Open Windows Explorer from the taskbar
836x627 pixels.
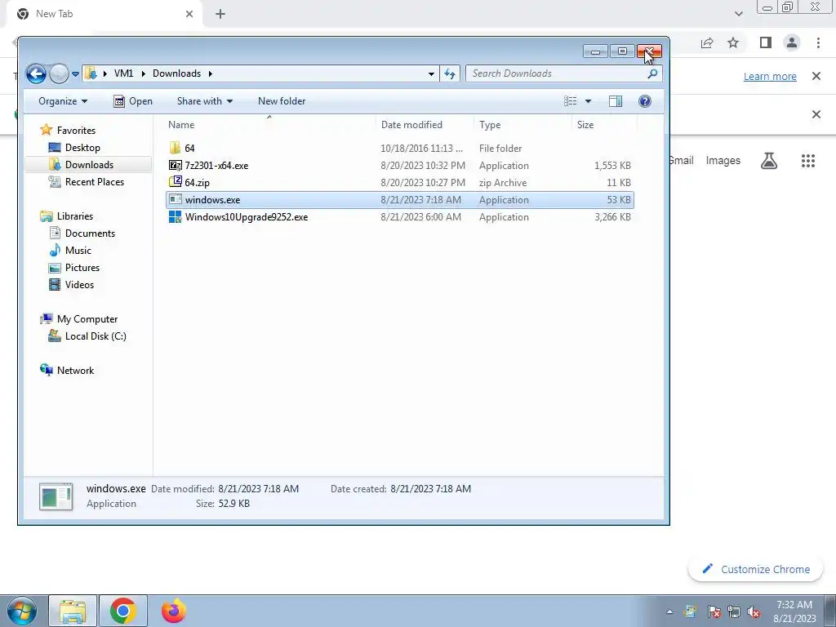[x=73, y=611]
